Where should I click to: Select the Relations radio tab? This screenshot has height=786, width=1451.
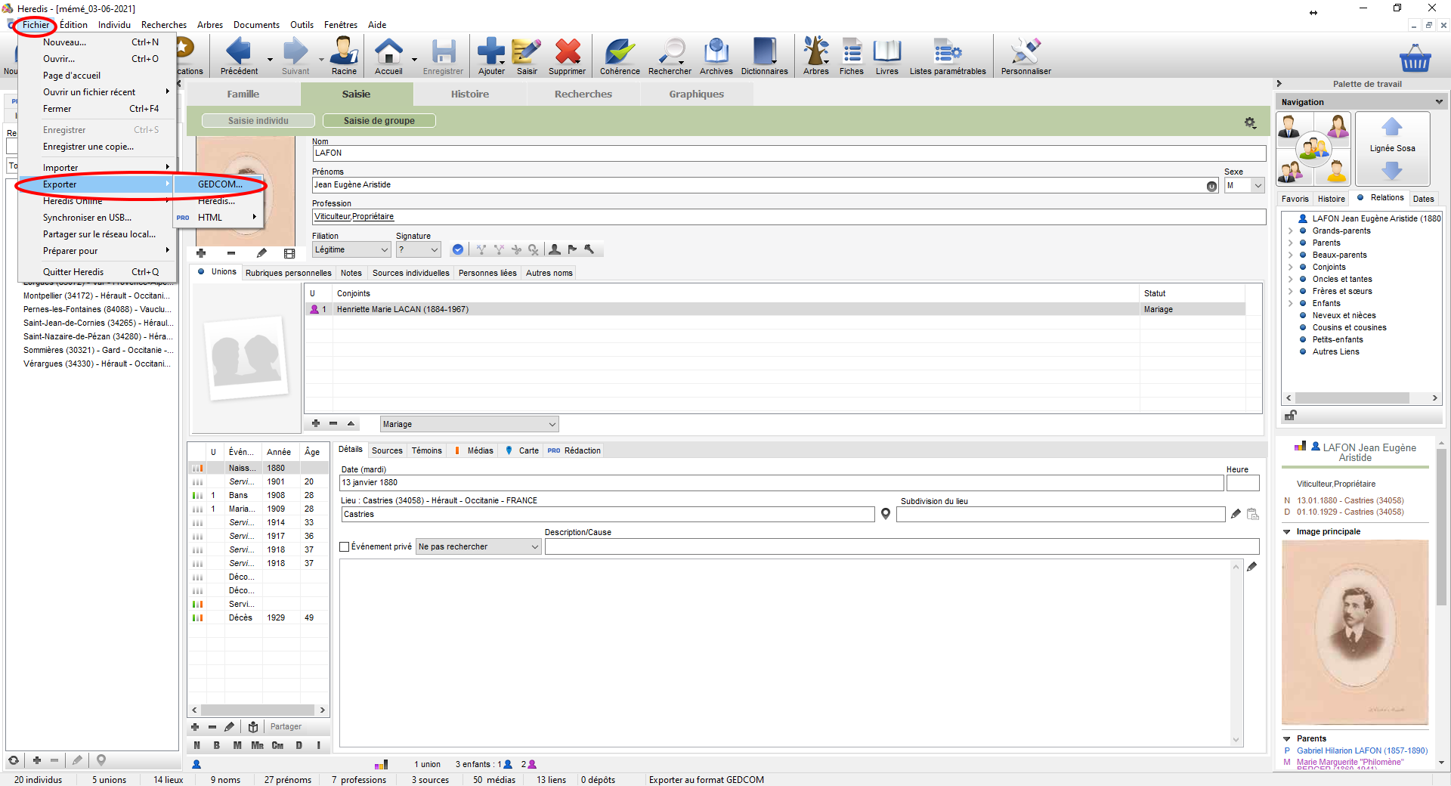(x=1360, y=198)
